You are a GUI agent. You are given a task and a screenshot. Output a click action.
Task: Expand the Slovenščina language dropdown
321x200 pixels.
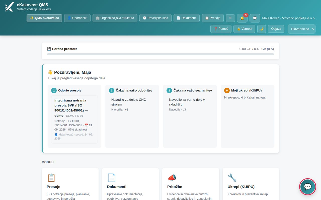click(302, 29)
